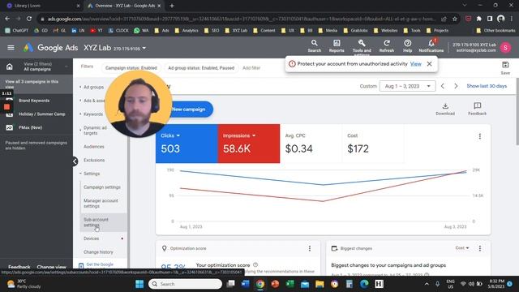
Task: Click Change view at sidebar bottom
Action: [x=51, y=267]
